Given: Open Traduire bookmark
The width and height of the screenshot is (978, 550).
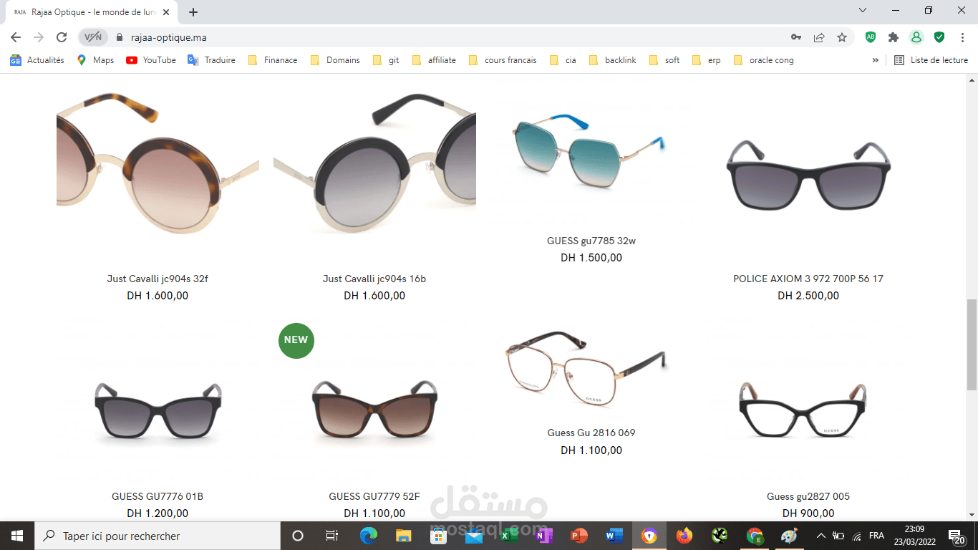Looking at the screenshot, I should [x=212, y=60].
